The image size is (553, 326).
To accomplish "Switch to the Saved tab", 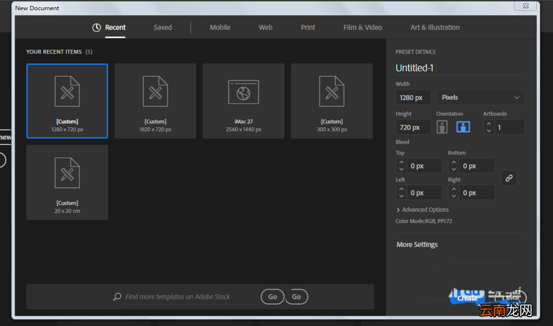I will [163, 28].
